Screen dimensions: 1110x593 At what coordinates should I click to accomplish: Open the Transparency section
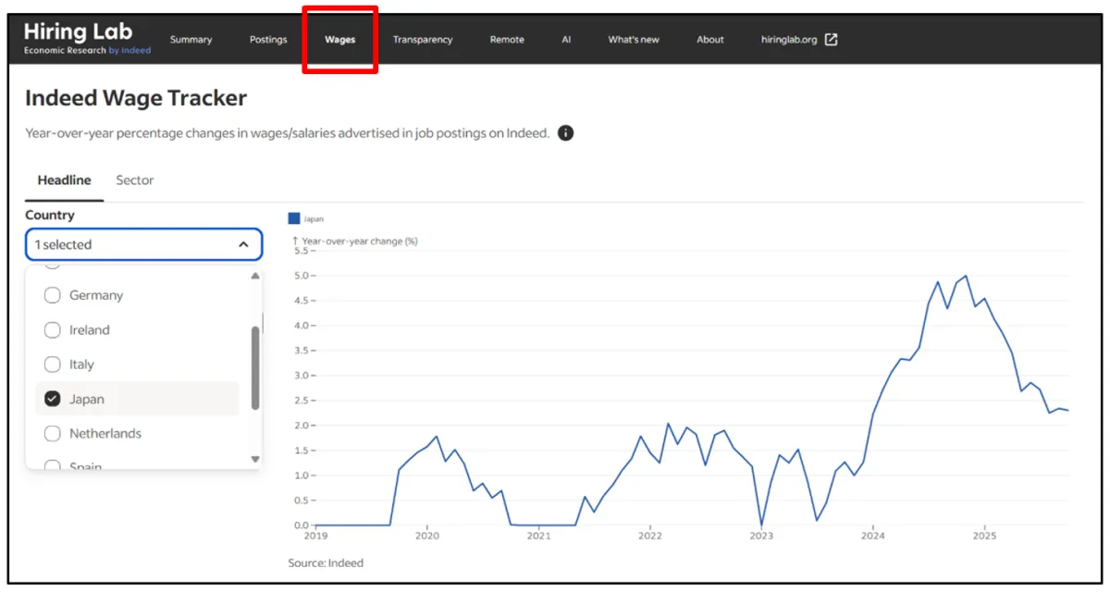(x=423, y=40)
